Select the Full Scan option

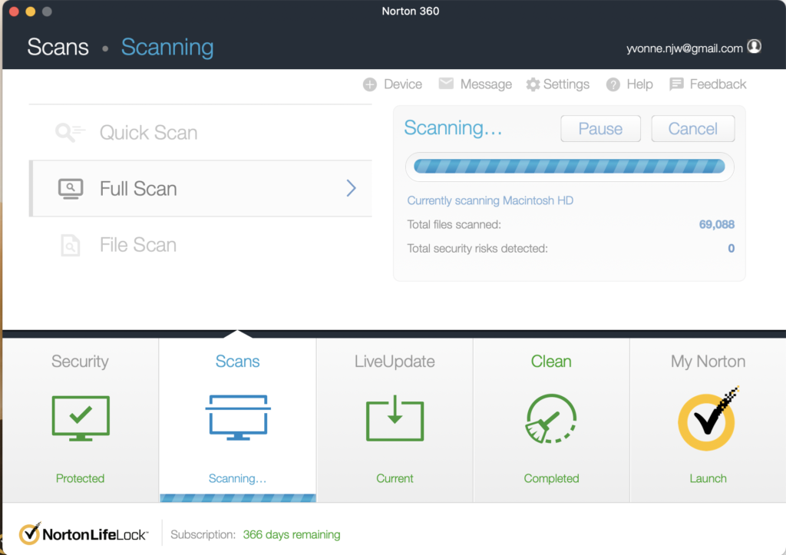pos(201,189)
